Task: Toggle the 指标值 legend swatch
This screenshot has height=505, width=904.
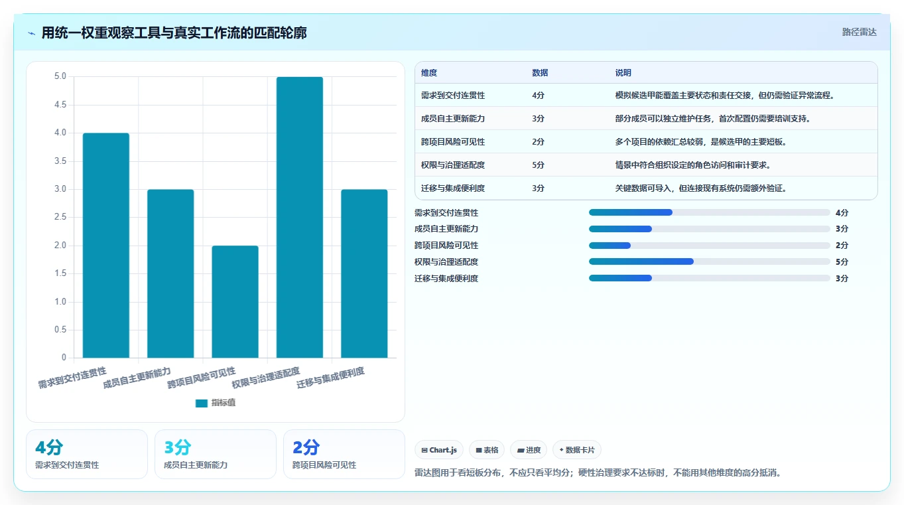Action: click(202, 403)
